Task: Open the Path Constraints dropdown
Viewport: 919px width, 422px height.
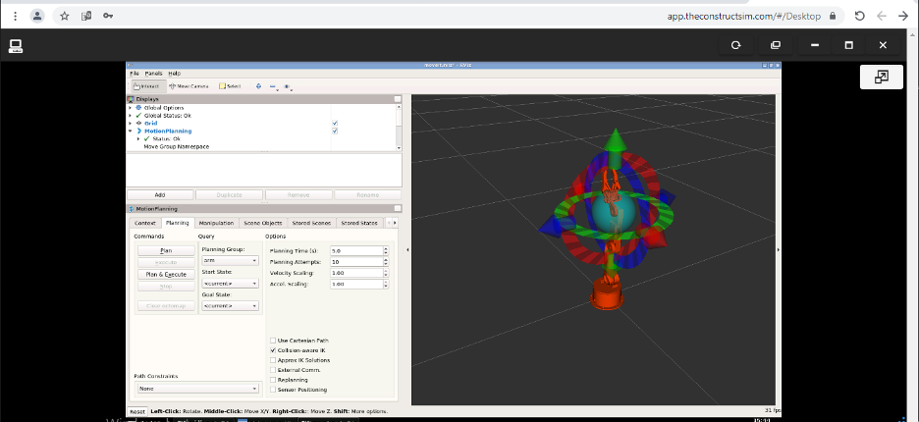Action: click(x=198, y=389)
